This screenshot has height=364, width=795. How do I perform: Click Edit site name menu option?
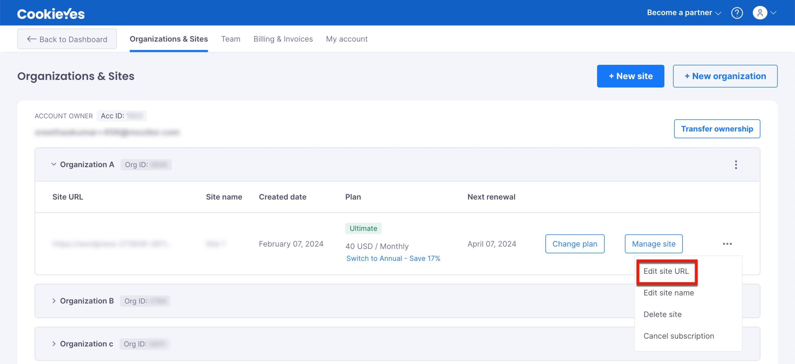669,293
